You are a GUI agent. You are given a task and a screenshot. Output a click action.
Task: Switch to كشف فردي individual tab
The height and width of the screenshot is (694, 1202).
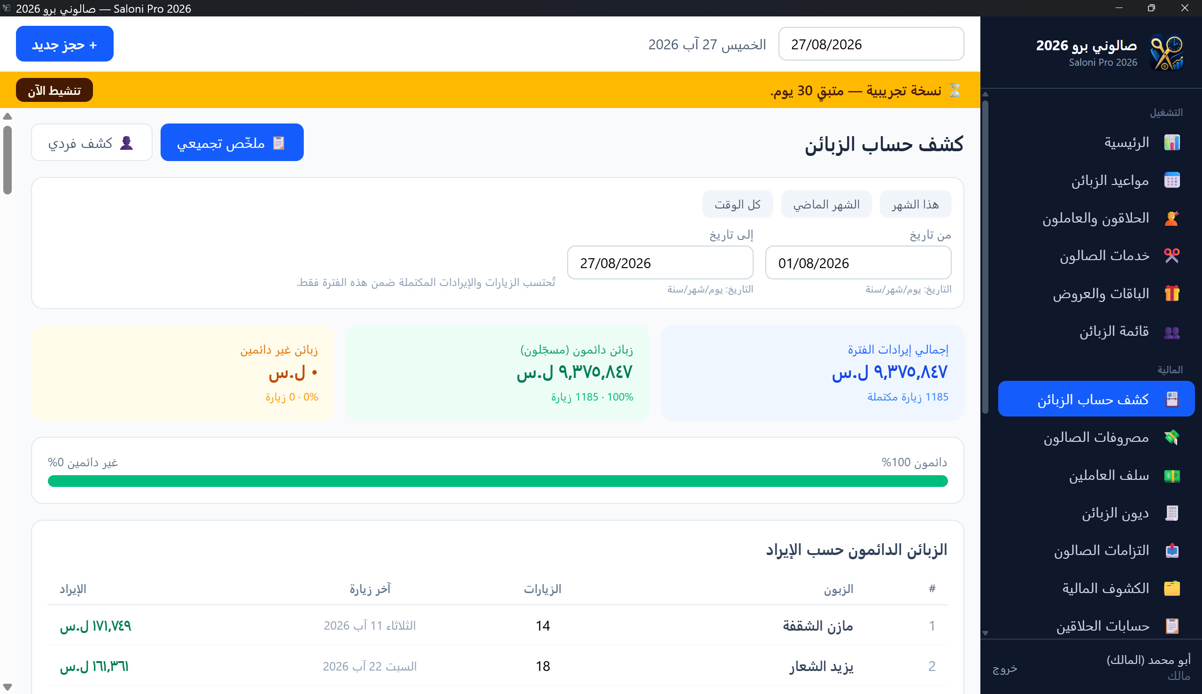(92, 143)
